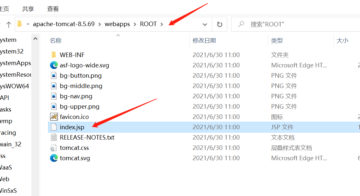Select VinSxS folder in the navigation pane
This screenshot has height=196, width=360.
(x=8, y=191)
